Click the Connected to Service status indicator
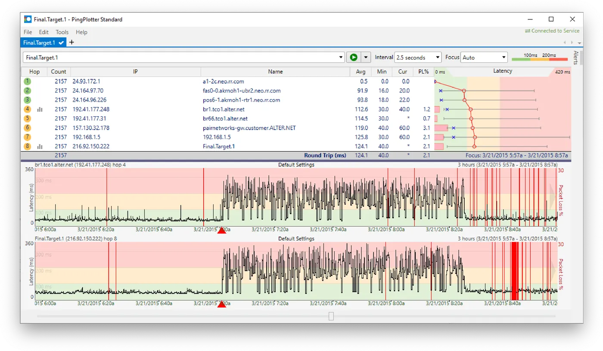Image resolution: width=603 pixels, height=351 pixels. [552, 31]
